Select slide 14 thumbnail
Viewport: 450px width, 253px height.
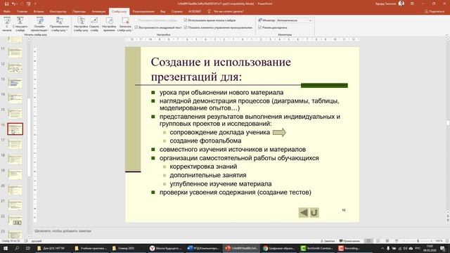(15, 98)
